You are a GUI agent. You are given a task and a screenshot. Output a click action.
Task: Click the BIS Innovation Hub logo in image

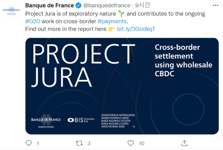point(81,120)
